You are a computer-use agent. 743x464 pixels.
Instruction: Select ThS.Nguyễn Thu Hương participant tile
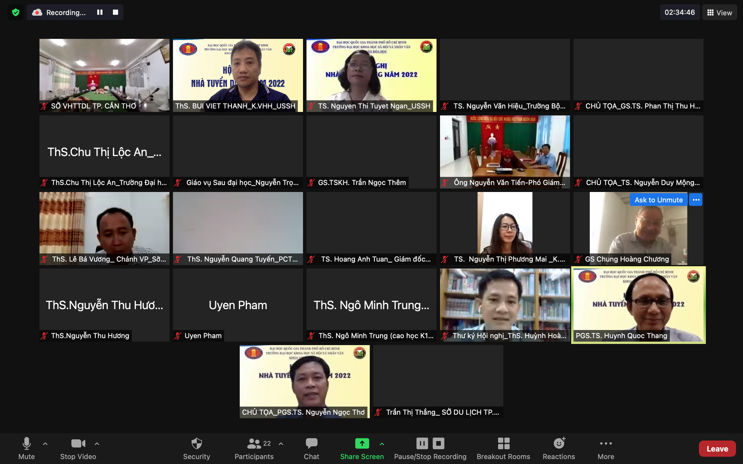104,305
